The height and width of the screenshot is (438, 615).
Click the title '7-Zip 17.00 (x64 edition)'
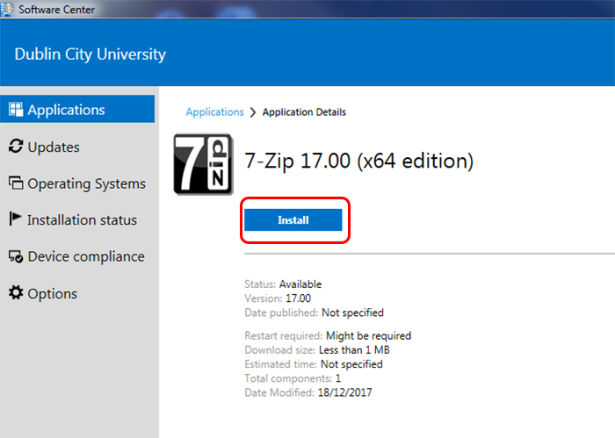point(358,161)
